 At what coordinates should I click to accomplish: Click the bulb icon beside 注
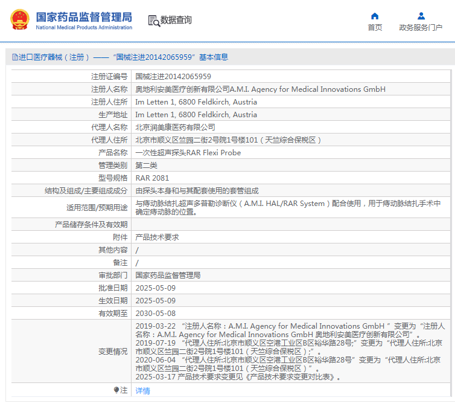[116, 390]
